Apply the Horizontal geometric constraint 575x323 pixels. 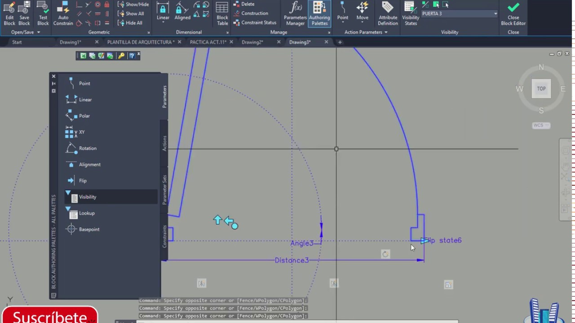click(x=97, y=13)
